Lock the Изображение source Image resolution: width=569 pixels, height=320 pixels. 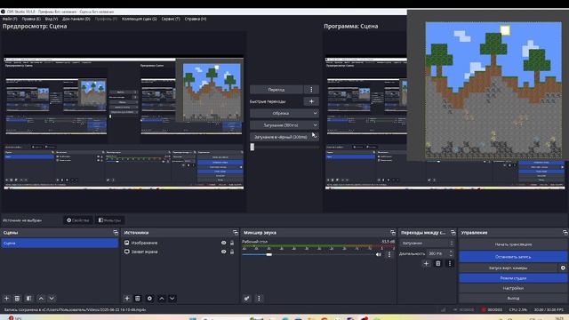(232, 243)
